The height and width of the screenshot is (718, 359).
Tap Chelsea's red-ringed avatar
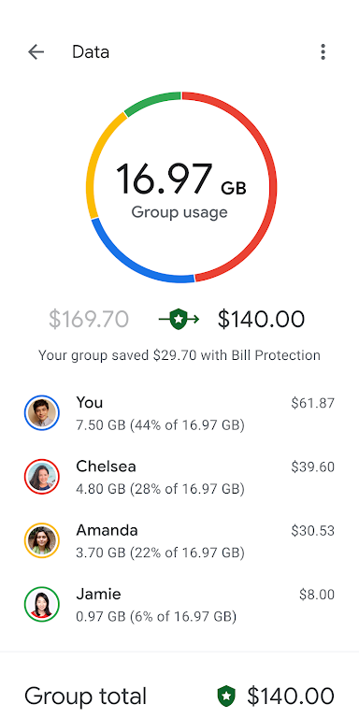click(42, 477)
